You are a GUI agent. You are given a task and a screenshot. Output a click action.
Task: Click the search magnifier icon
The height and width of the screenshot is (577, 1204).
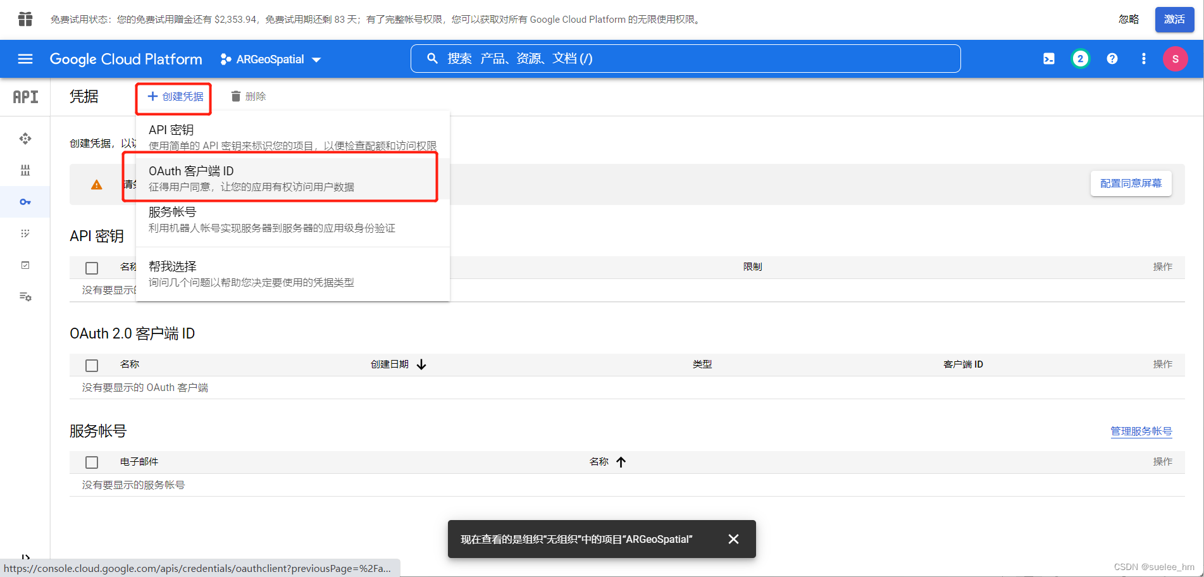click(432, 58)
